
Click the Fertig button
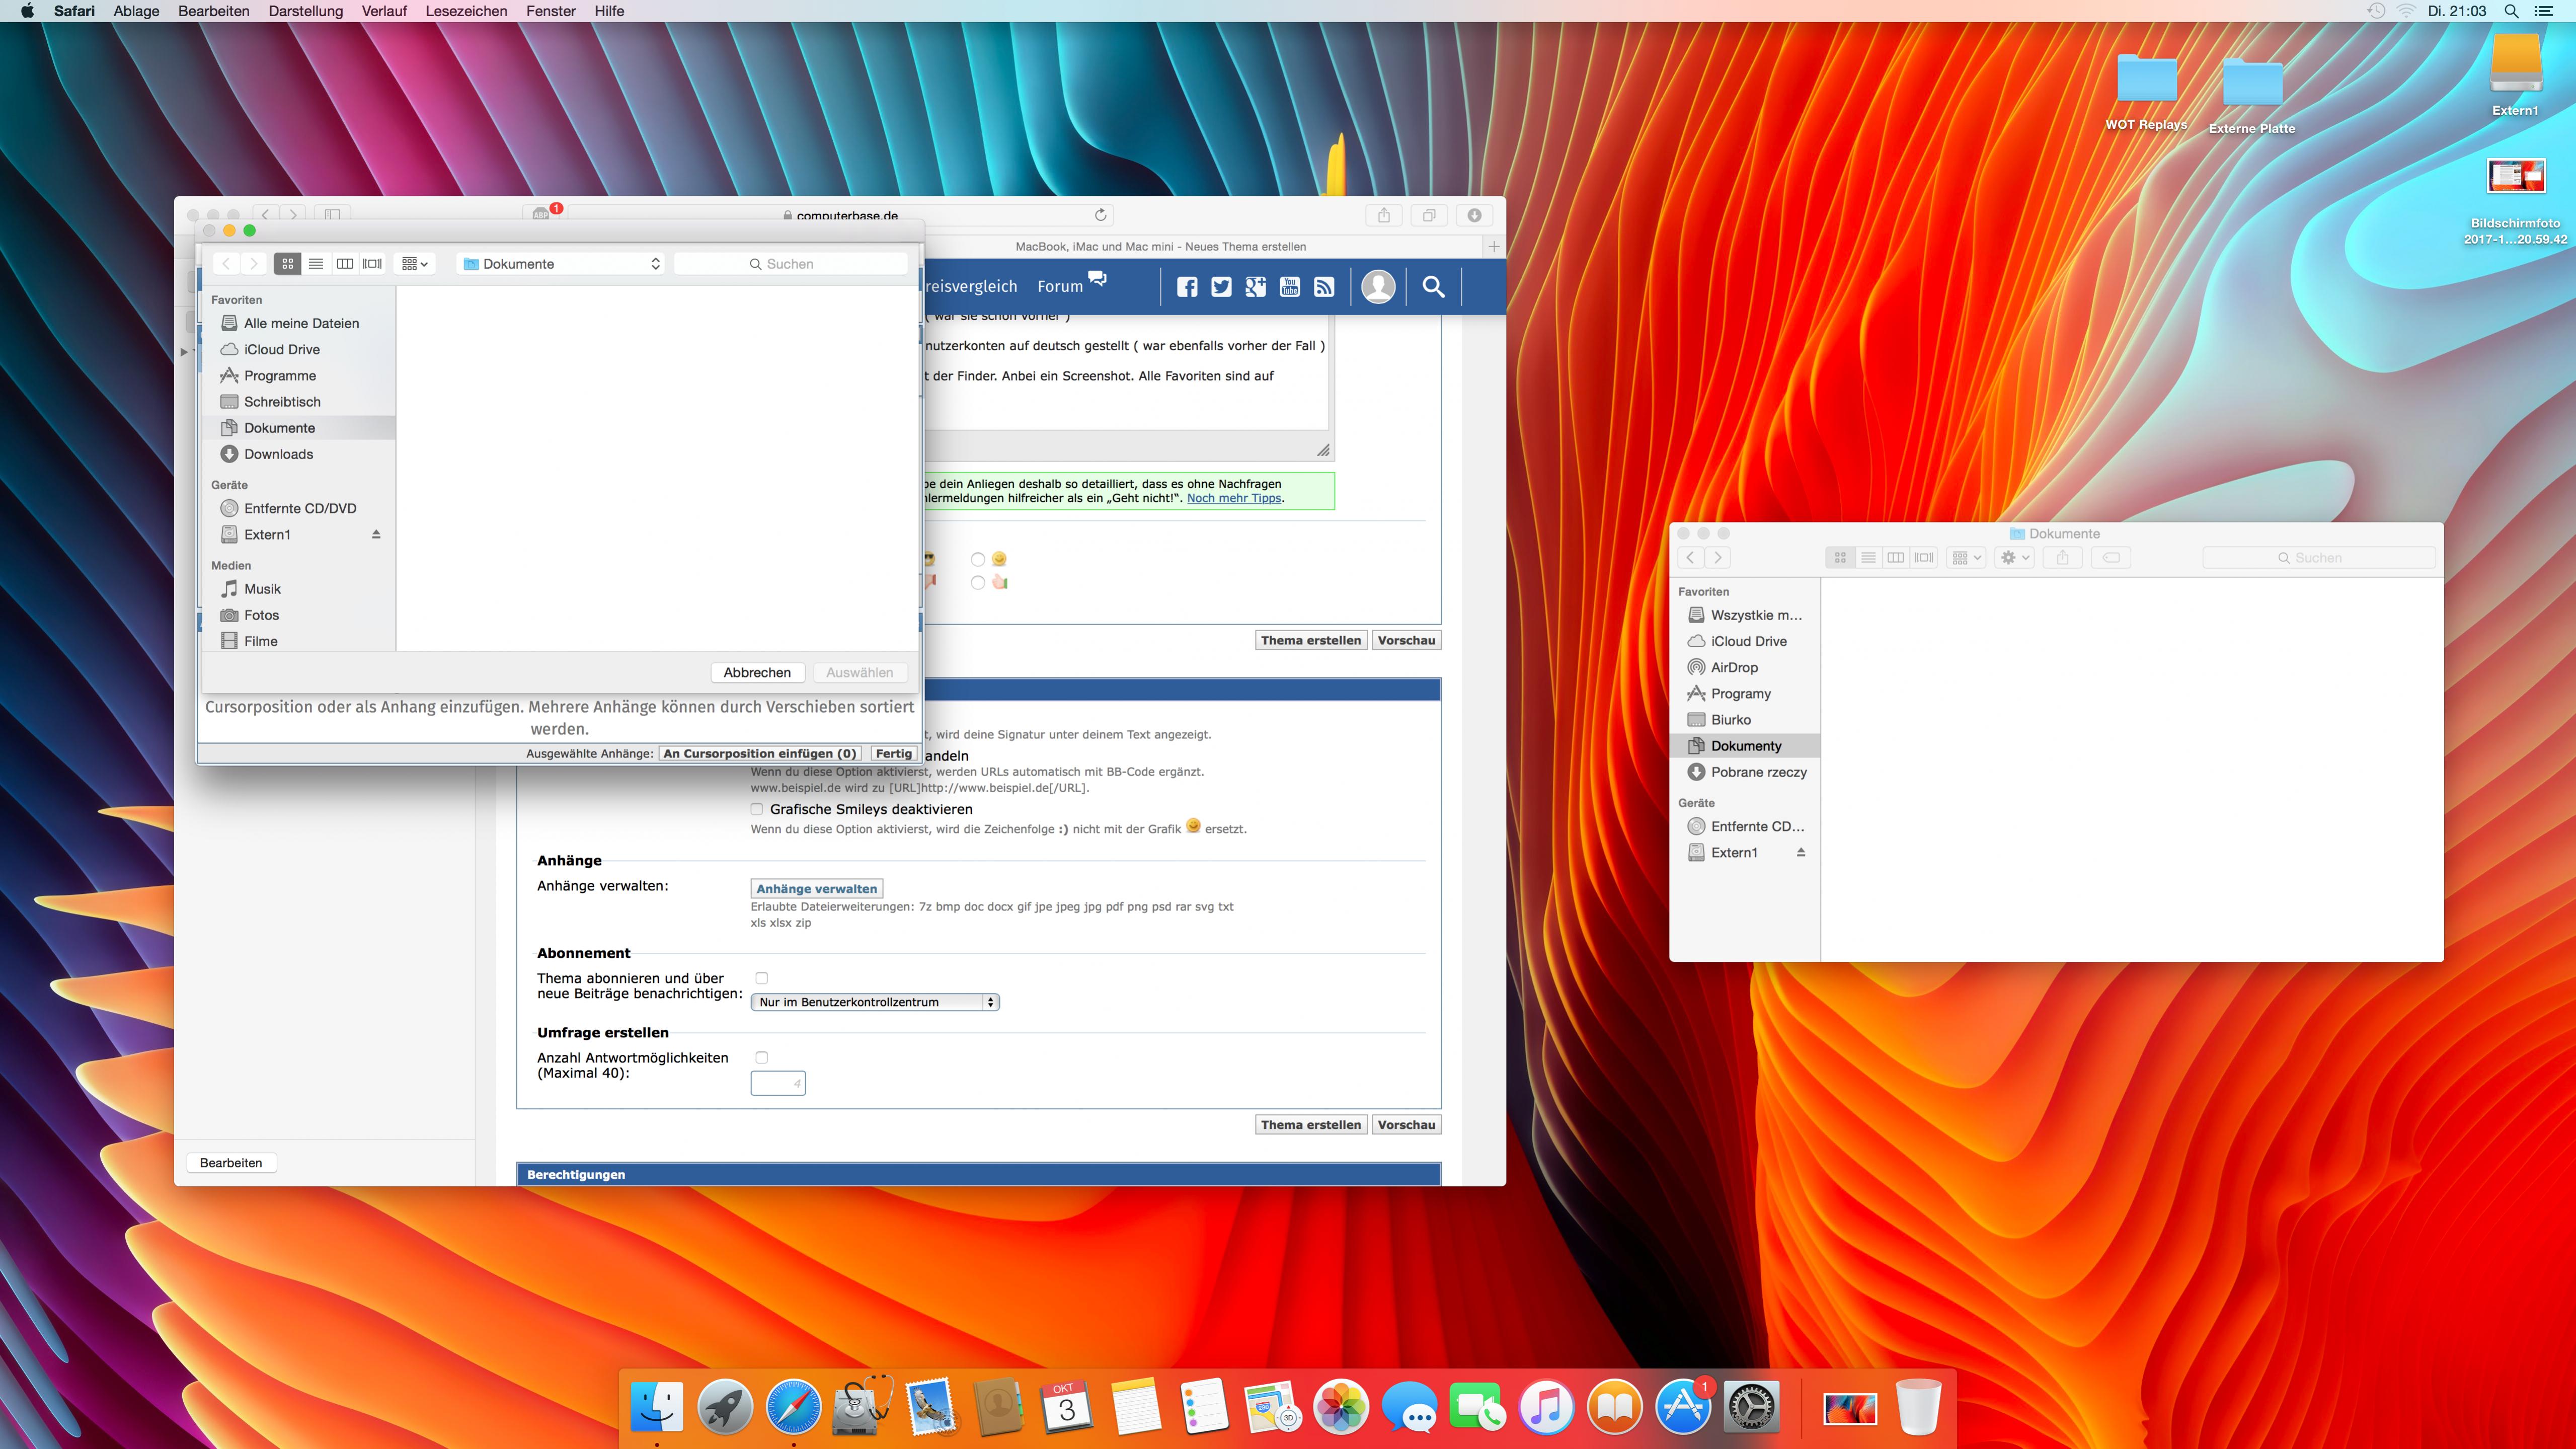[894, 754]
